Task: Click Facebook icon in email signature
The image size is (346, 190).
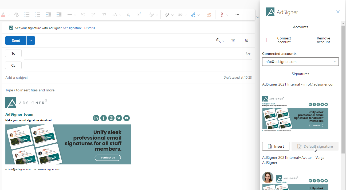Action: click(104, 118)
